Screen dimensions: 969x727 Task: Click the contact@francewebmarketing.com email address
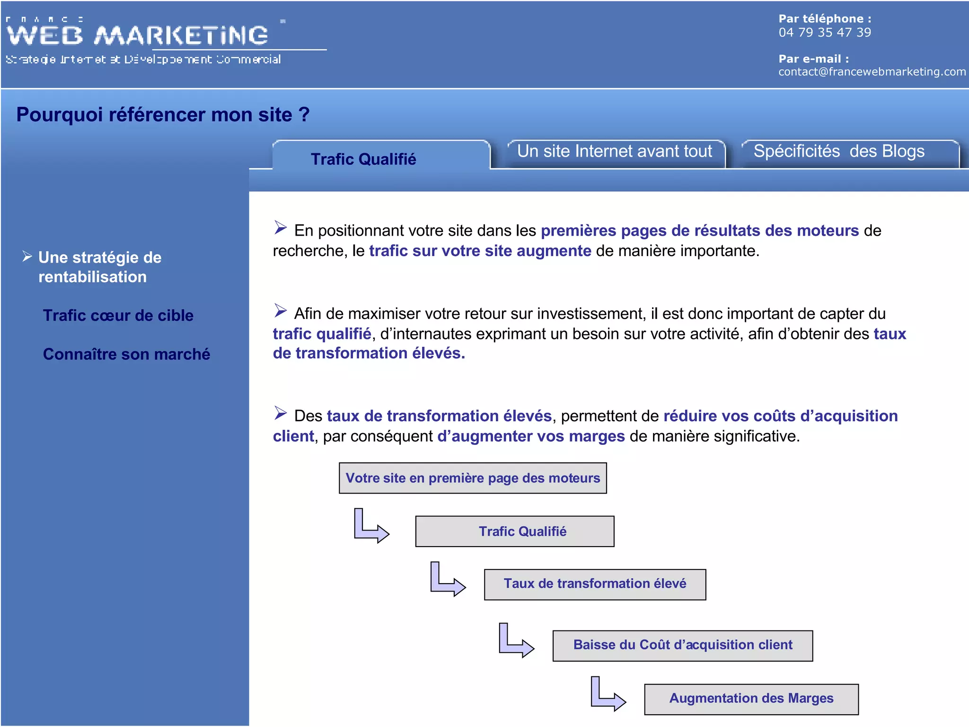tap(872, 72)
